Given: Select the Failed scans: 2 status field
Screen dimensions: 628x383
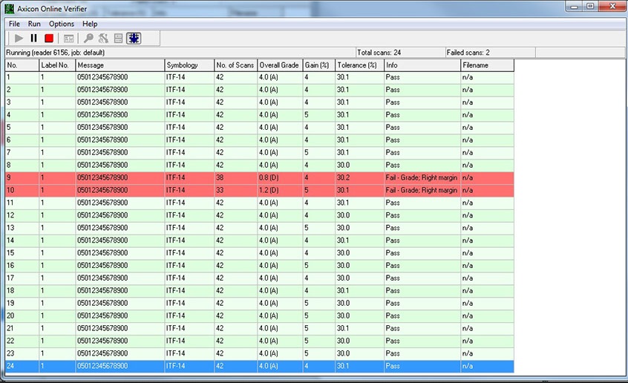Looking at the screenshot, I should [491, 53].
